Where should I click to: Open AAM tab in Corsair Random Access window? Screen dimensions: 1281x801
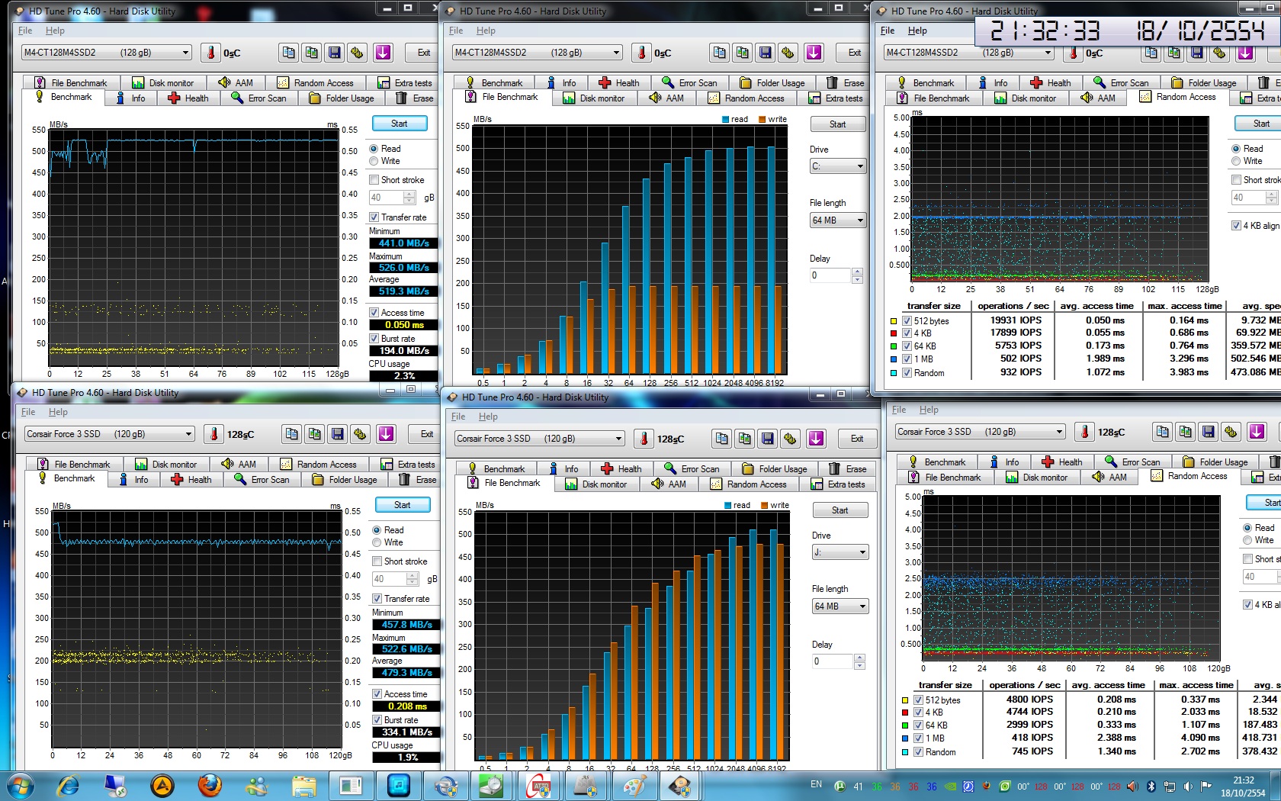[1109, 478]
